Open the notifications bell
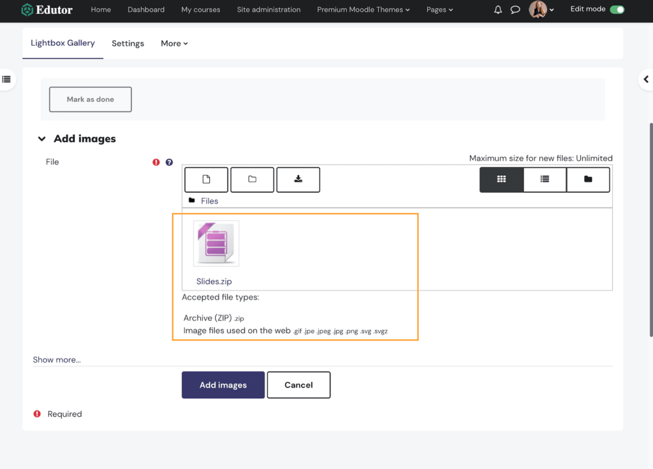 click(x=498, y=10)
